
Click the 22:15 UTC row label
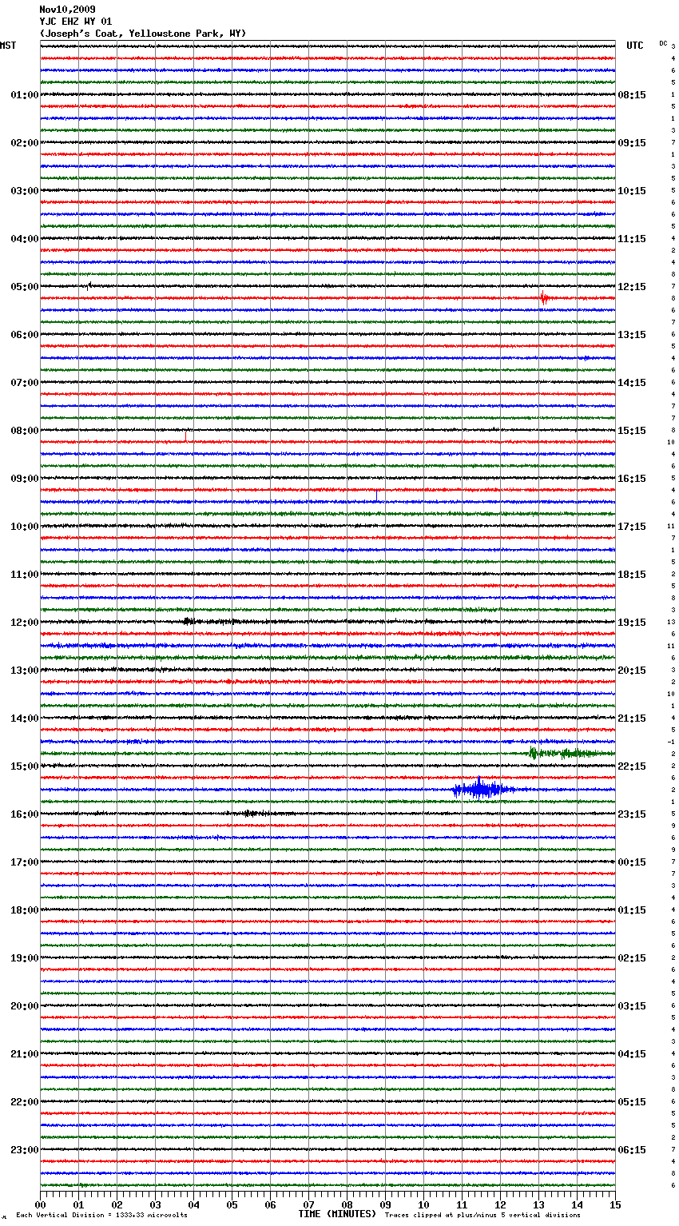pyautogui.click(x=632, y=766)
